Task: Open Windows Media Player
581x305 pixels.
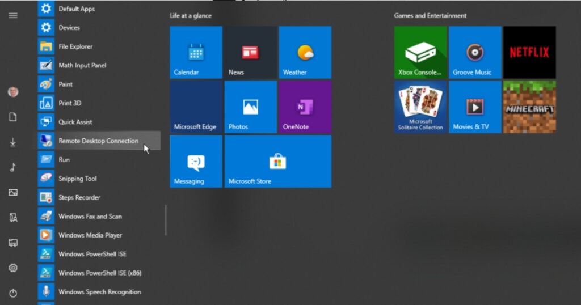Action: pyautogui.click(x=99, y=235)
